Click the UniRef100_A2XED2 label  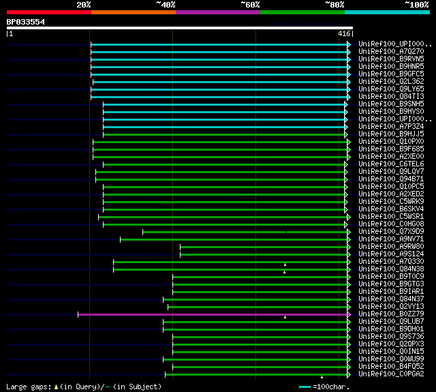[391, 194]
